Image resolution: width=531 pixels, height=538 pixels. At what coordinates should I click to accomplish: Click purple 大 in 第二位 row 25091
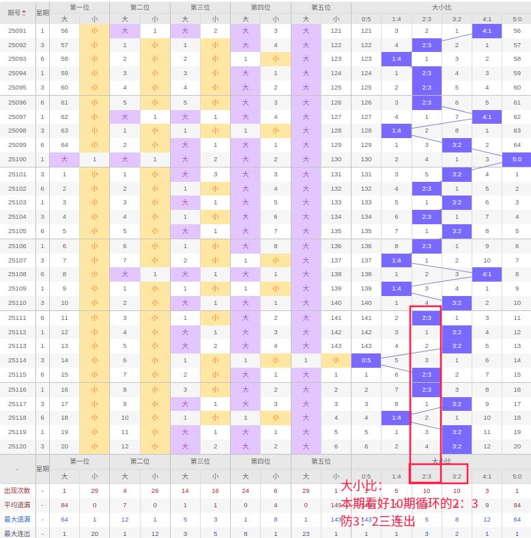click(125, 31)
